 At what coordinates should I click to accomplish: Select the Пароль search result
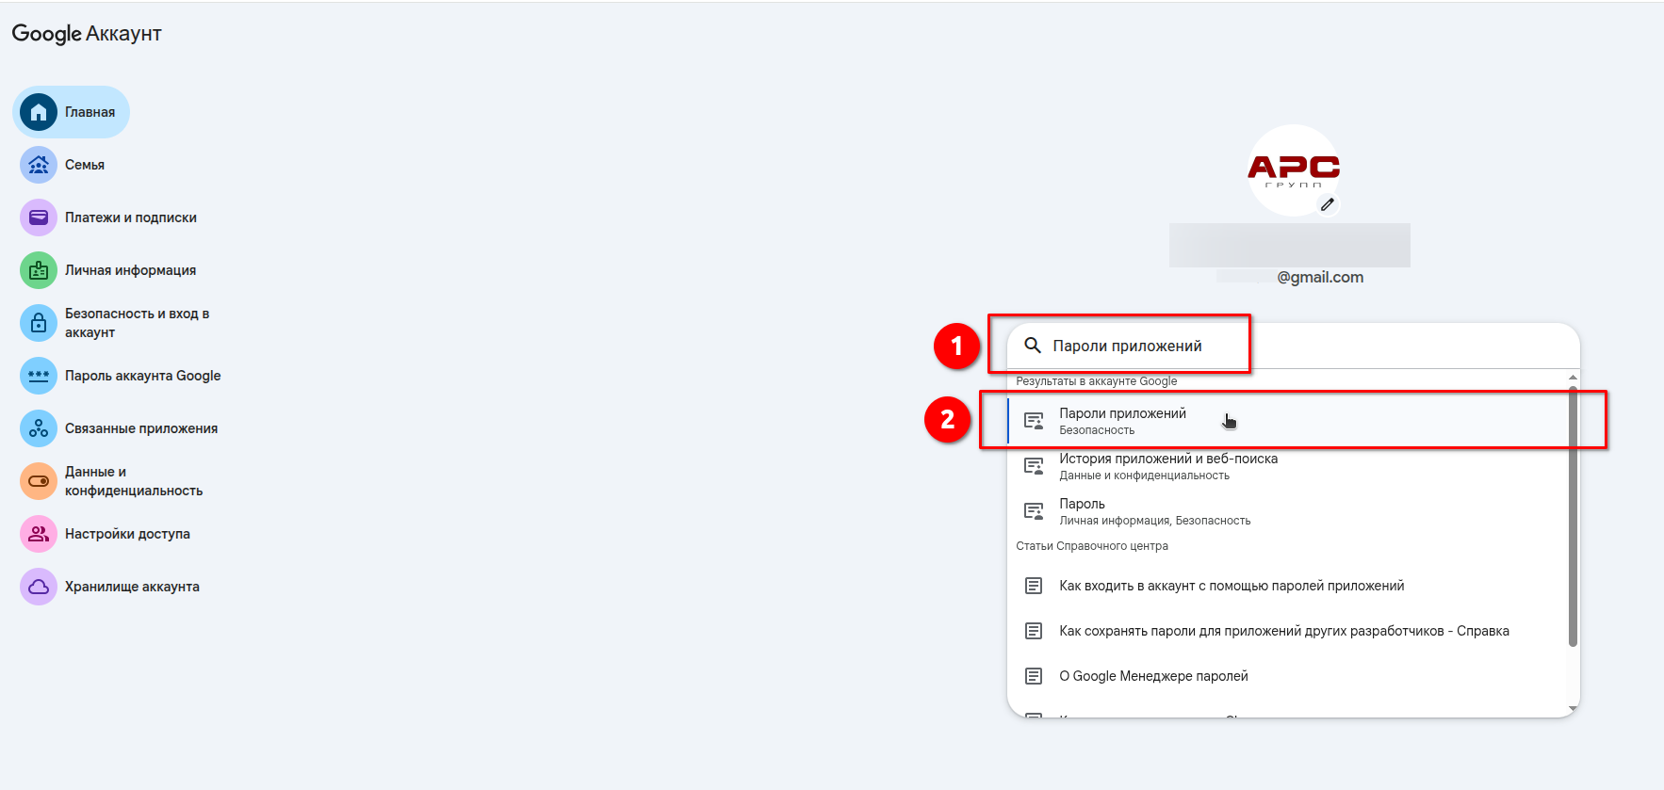[x=1288, y=511]
